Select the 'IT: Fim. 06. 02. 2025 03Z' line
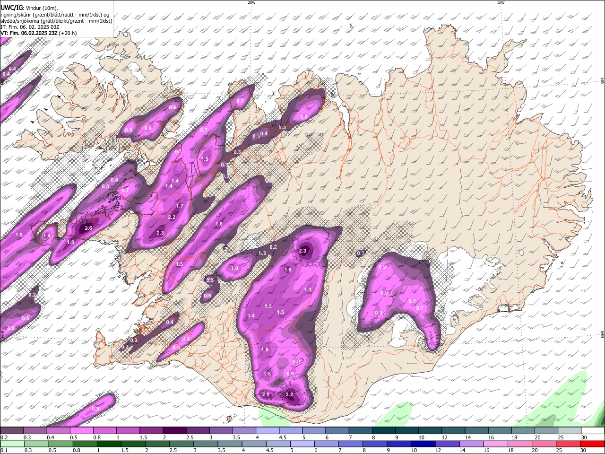This screenshot has height=454, width=605. point(29,27)
